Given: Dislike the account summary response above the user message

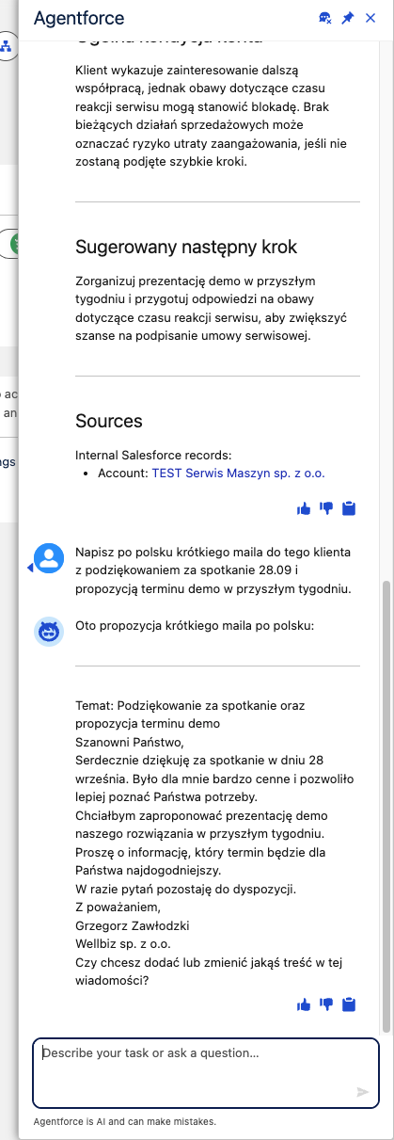Looking at the screenshot, I should 326,508.
